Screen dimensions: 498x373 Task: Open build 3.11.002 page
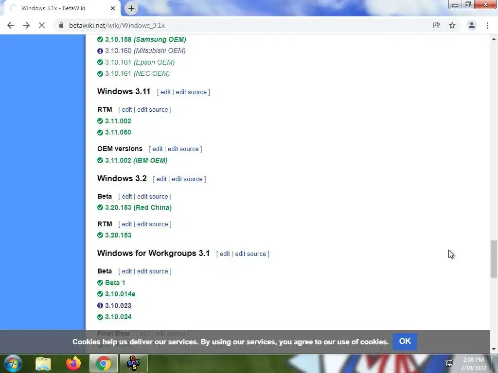(x=118, y=121)
